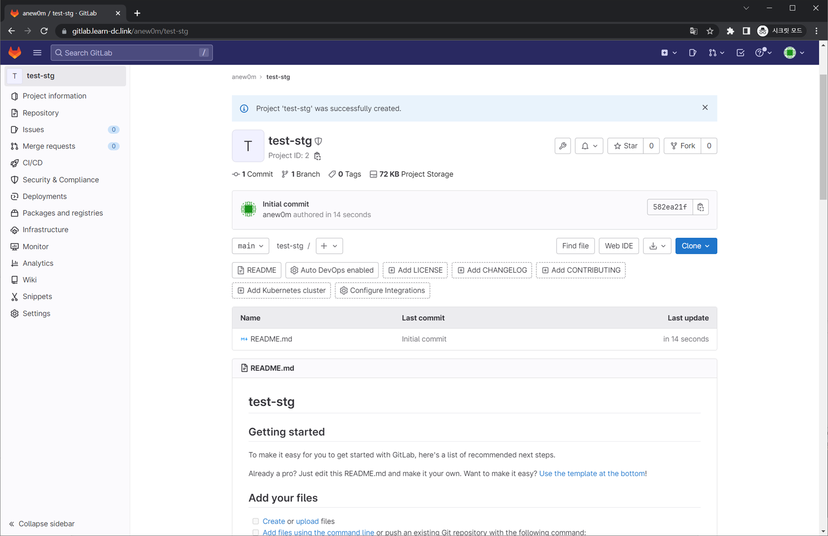Click the GitLab fox logo
The height and width of the screenshot is (536, 828).
(15, 52)
